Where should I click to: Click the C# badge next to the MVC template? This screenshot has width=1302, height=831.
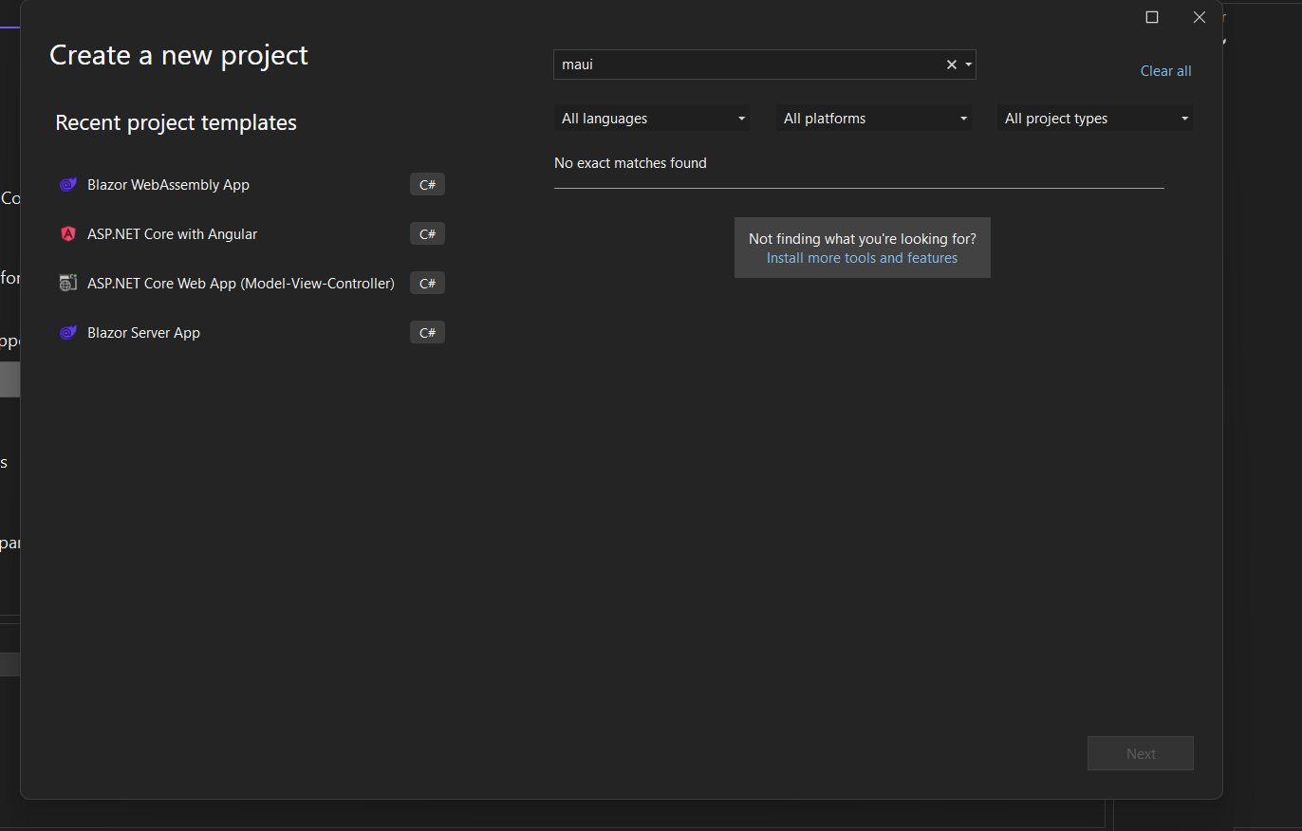tap(427, 283)
